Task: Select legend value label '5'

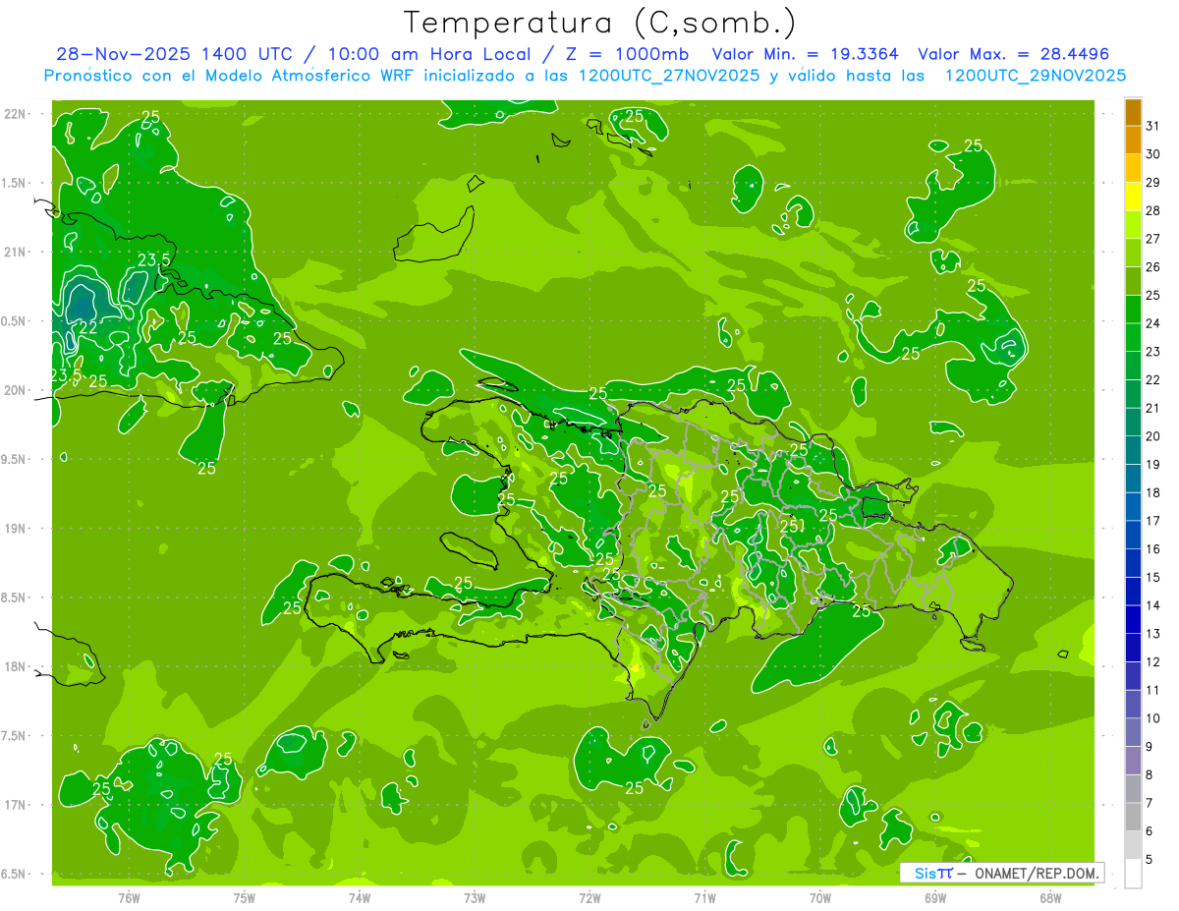Action: point(1150,860)
